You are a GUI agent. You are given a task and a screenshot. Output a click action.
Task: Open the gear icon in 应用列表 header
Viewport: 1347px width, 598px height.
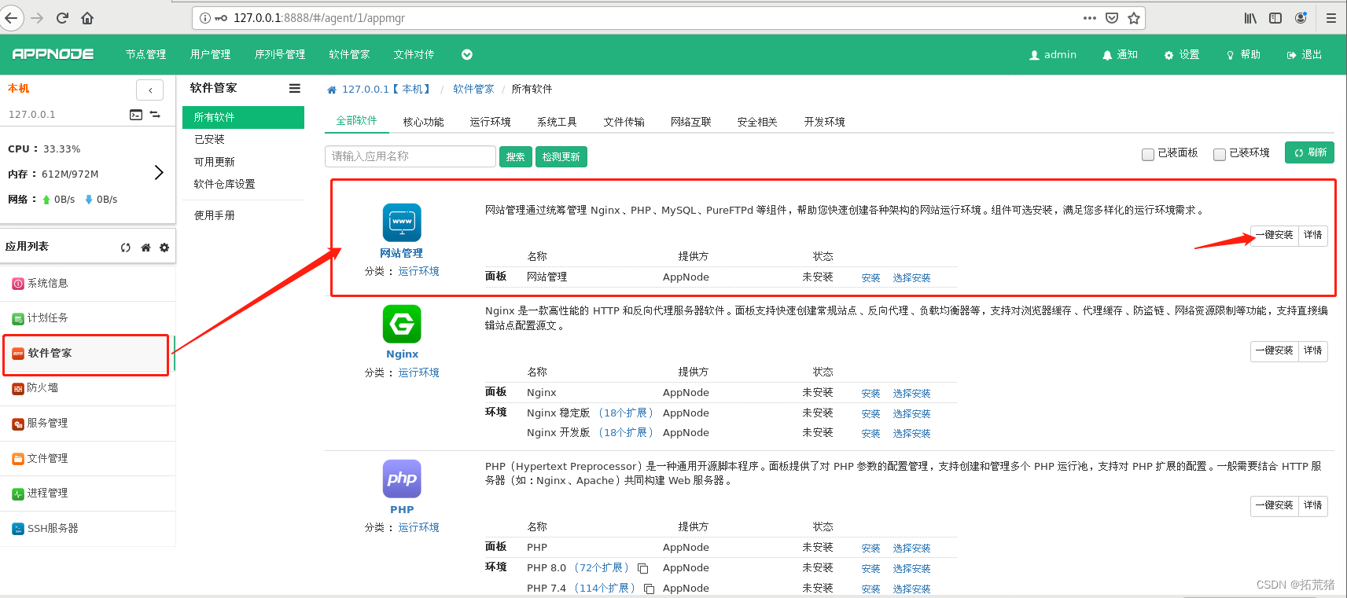(164, 248)
